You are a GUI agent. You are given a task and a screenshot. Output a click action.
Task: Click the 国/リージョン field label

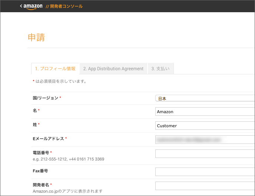click(46, 98)
